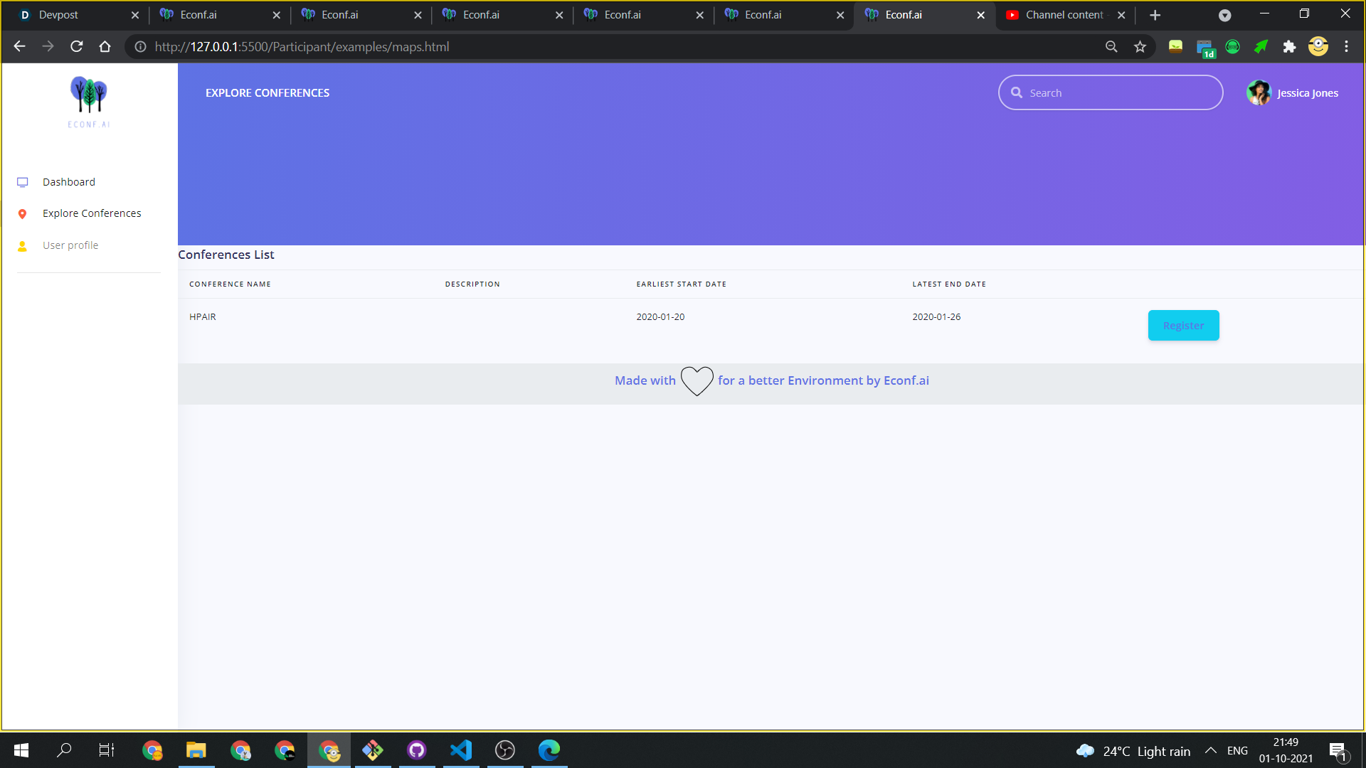
Task: Register for the HPAIR conference
Action: point(1183,326)
